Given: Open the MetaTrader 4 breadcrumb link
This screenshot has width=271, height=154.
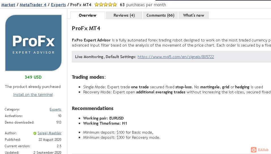Looking at the screenshot, I should [x=33, y=5].
